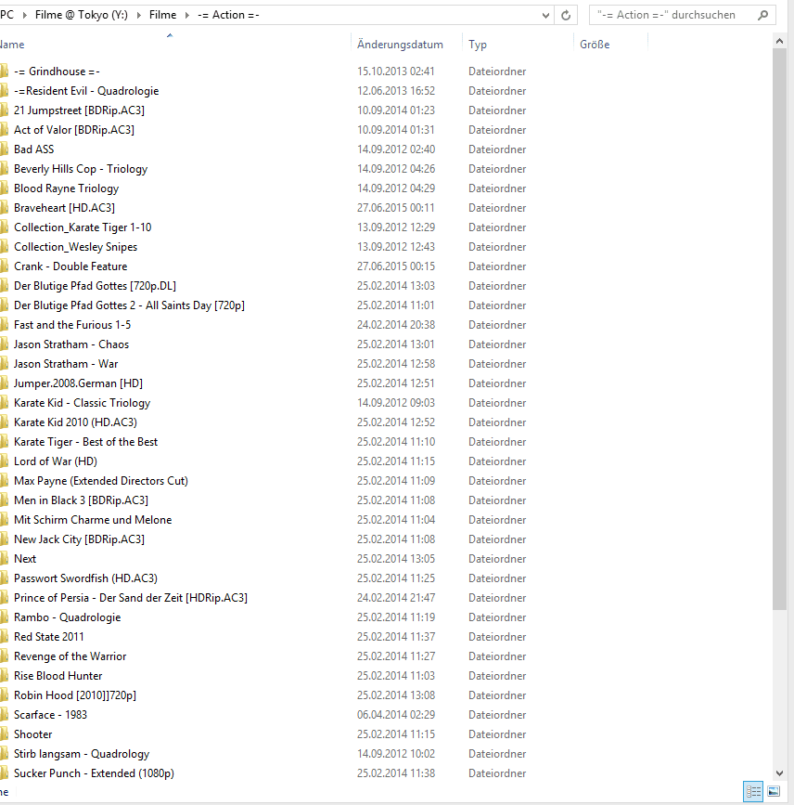Select Scarface - 1983 folder
Screen dimensions: 794x805
pyautogui.click(x=50, y=715)
